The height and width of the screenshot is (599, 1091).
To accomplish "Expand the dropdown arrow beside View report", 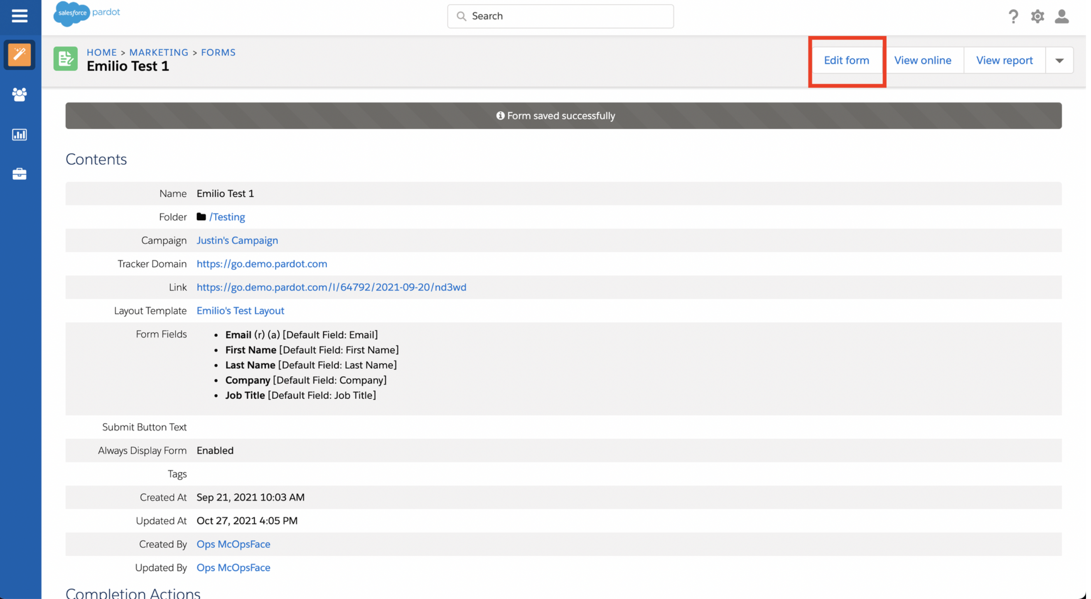I will [x=1059, y=60].
